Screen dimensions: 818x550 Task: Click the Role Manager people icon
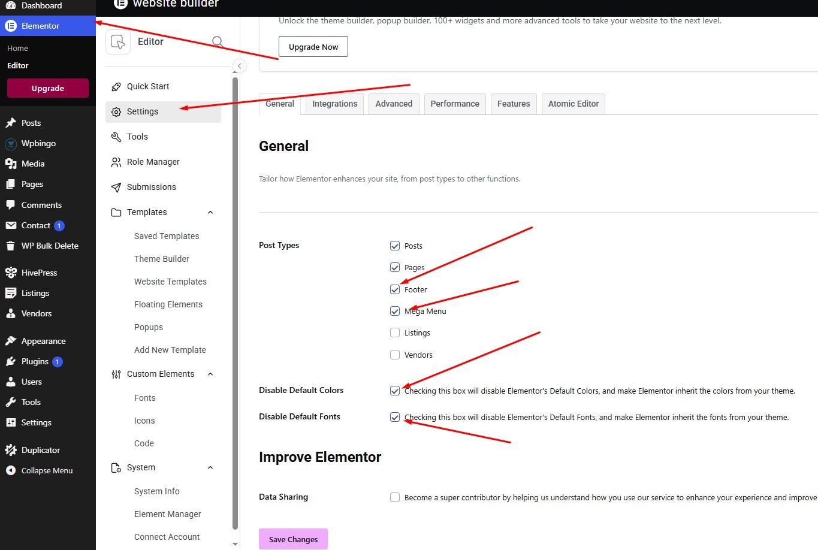(116, 162)
